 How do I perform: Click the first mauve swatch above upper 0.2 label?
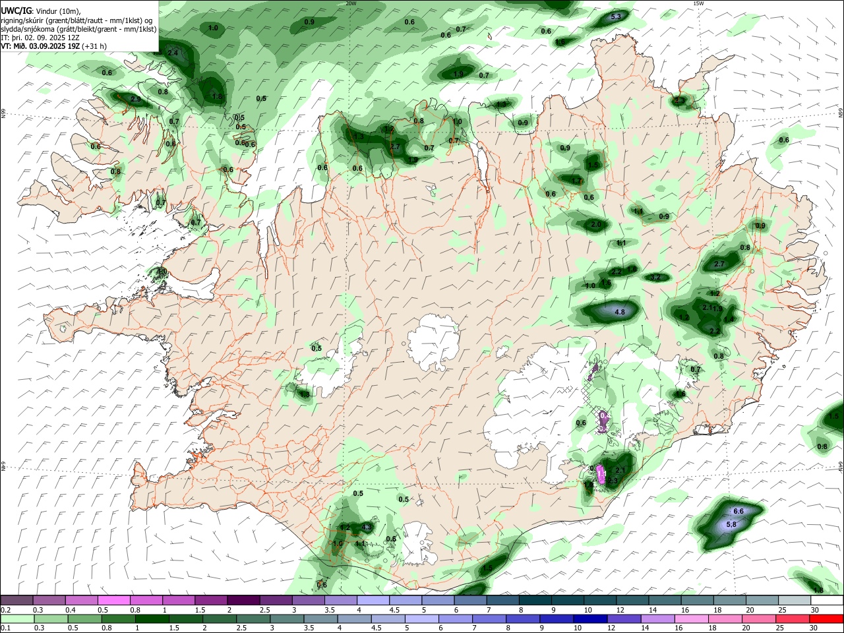[17, 601]
